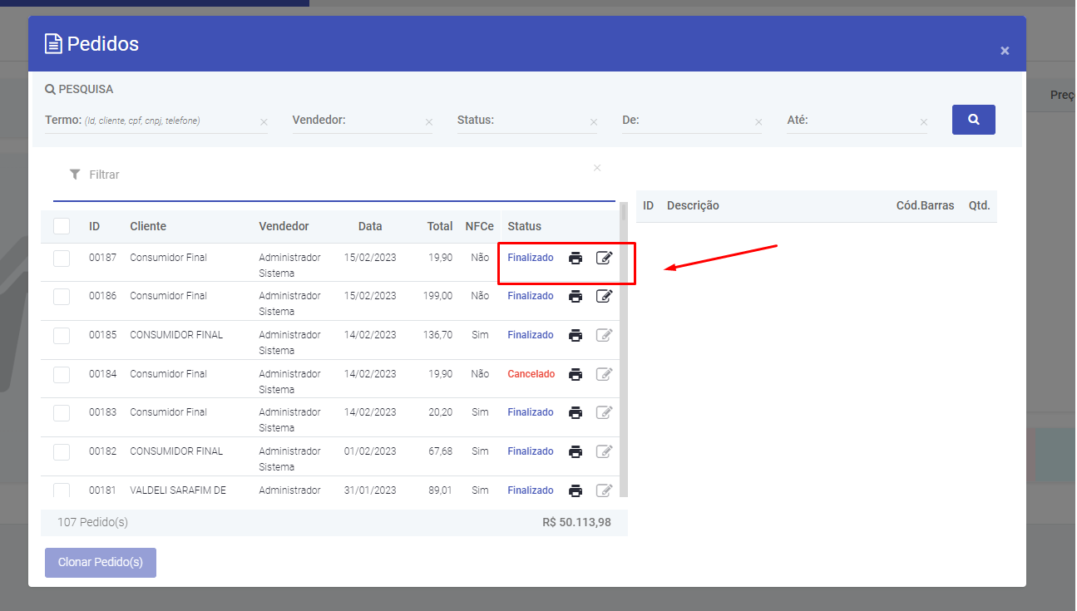1077x611 pixels.
Task: Click the Clonar Pedido(s) button
Action: (101, 563)
